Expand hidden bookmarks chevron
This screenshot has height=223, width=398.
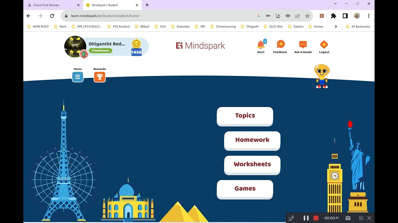pyautogui.click(x=336, y=27)
